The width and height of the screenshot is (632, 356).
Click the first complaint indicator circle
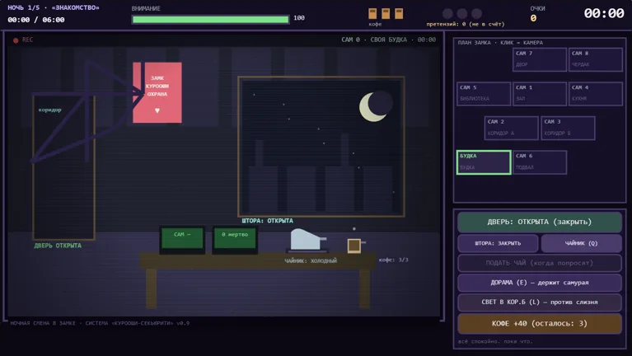(447, 14)
